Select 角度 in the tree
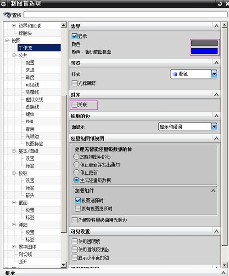 click(x=30, y=77)
